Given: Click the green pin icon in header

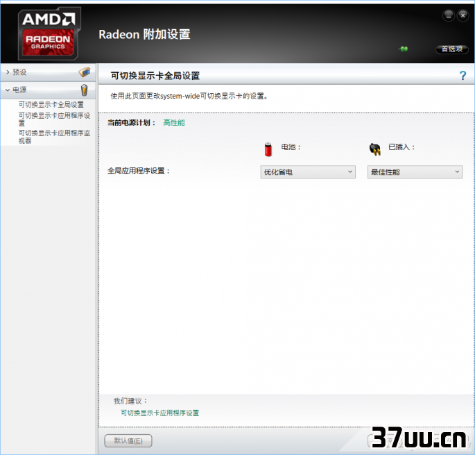Looking at the screenshot, I should click(x=404, y=49).
